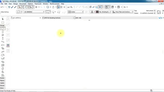This screenshot has height=92, width=164.
Task: Select the Column tool in toolbox
Action: (x=3, y=39)
